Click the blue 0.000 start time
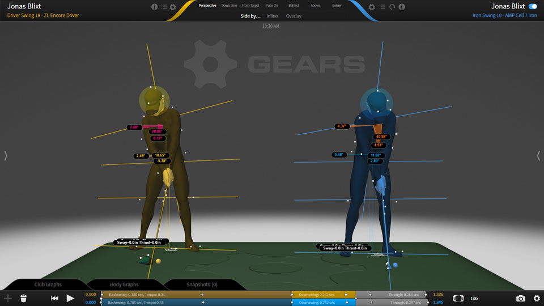 (x=91, y=303)
